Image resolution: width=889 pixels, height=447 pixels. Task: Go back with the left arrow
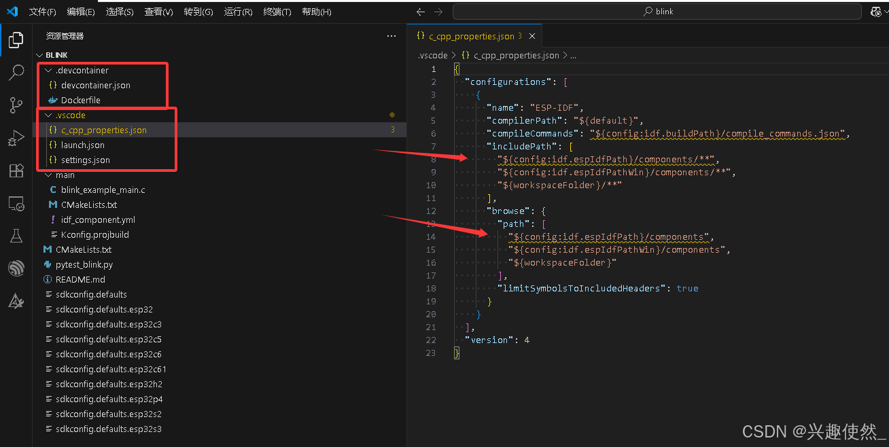[421, 12]
